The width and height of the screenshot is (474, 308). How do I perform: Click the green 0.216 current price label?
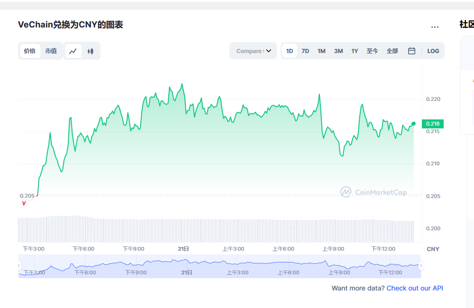click(x=433, y=124)
